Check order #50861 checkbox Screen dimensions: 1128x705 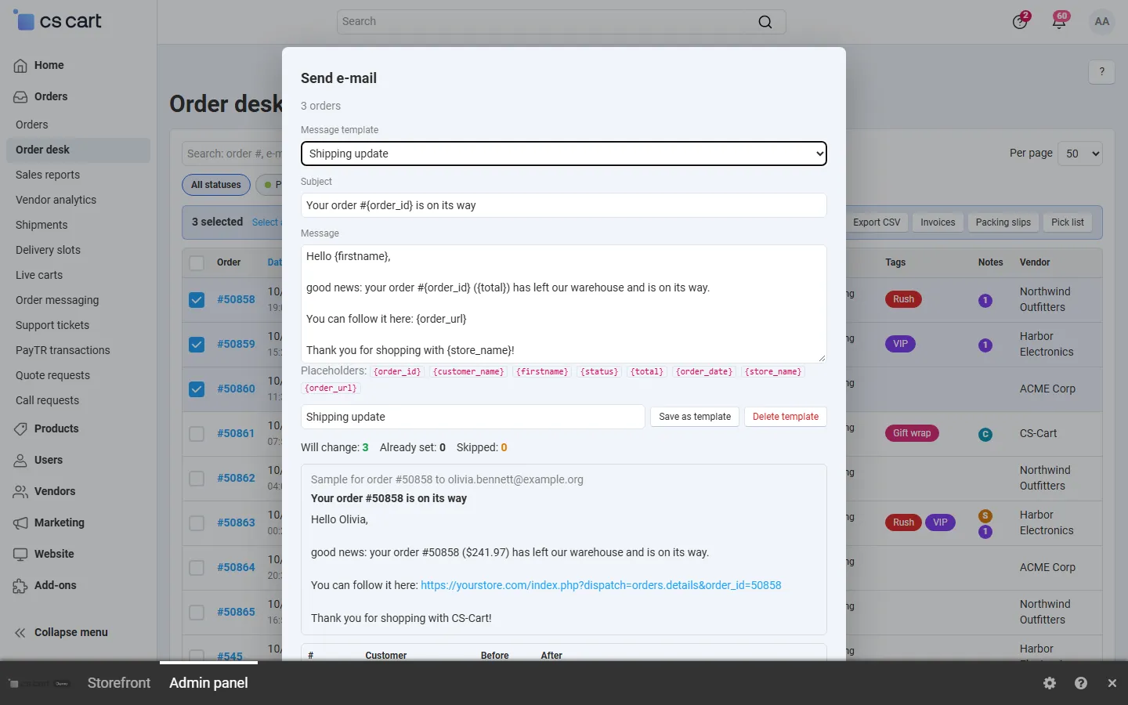click(x=197, y=434)
